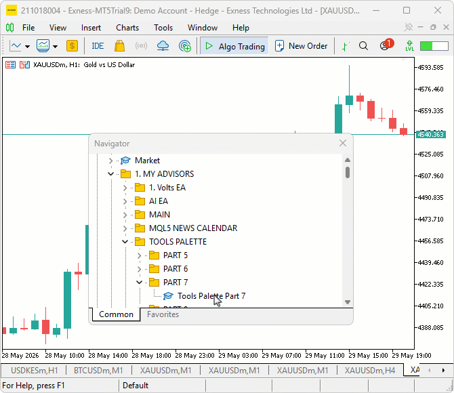Open the Window menu

point(203,28)
